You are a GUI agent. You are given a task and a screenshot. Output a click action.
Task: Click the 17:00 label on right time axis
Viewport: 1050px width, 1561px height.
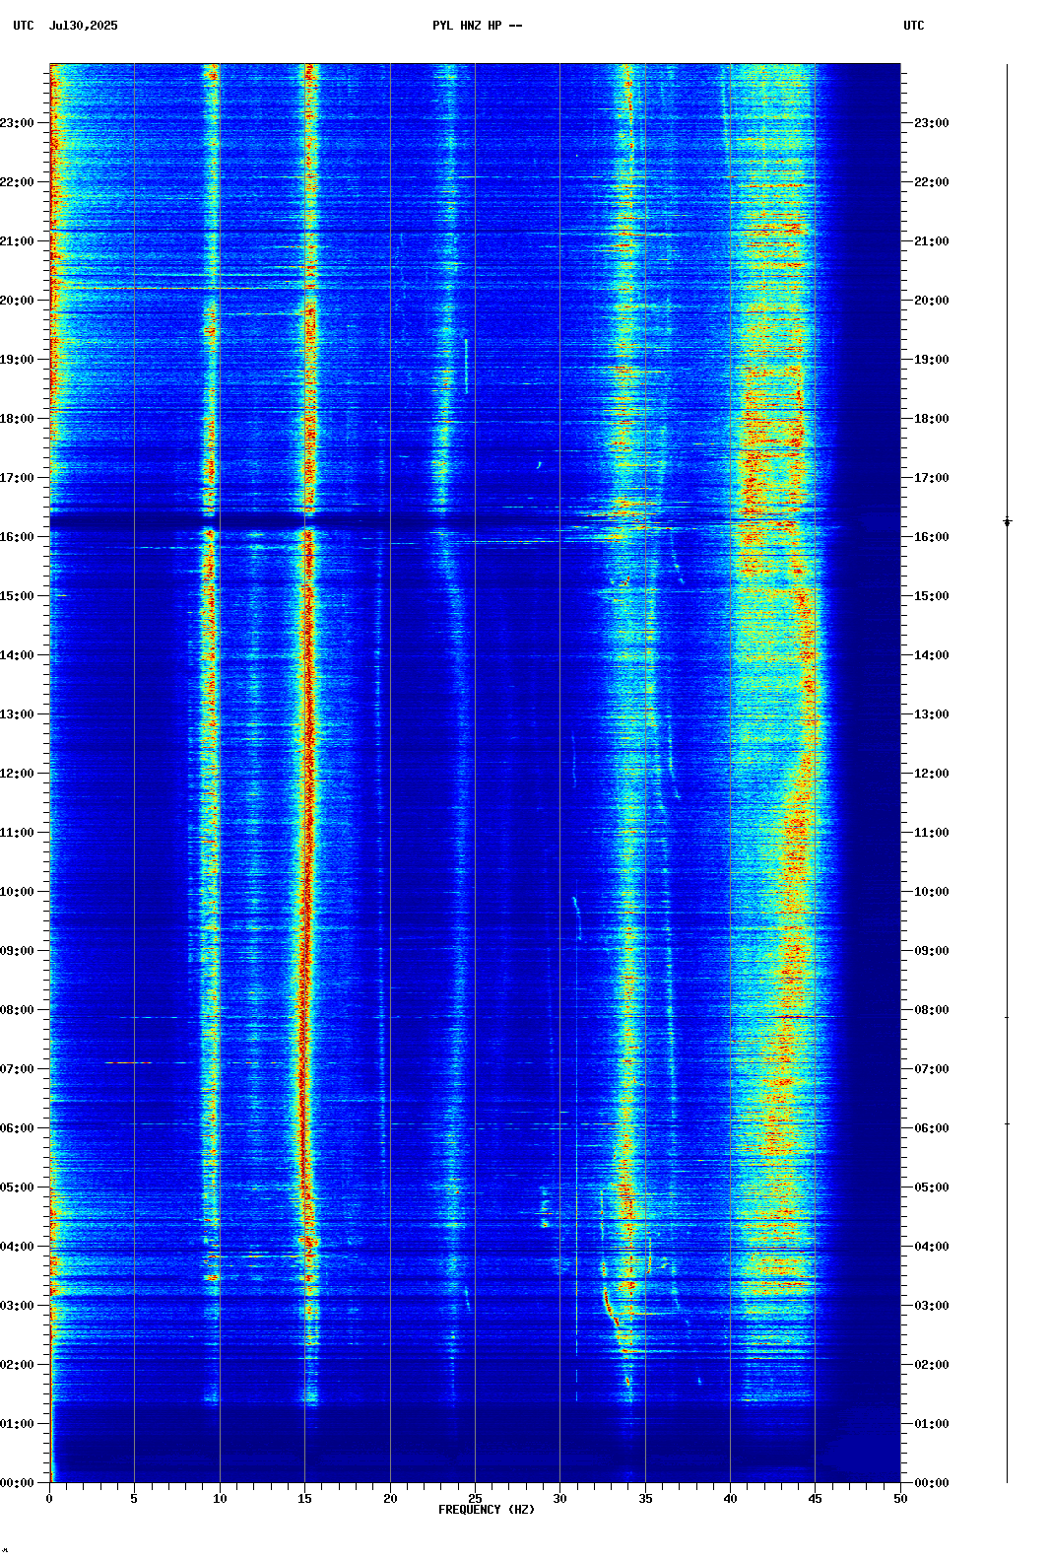(x=932, y=478)
